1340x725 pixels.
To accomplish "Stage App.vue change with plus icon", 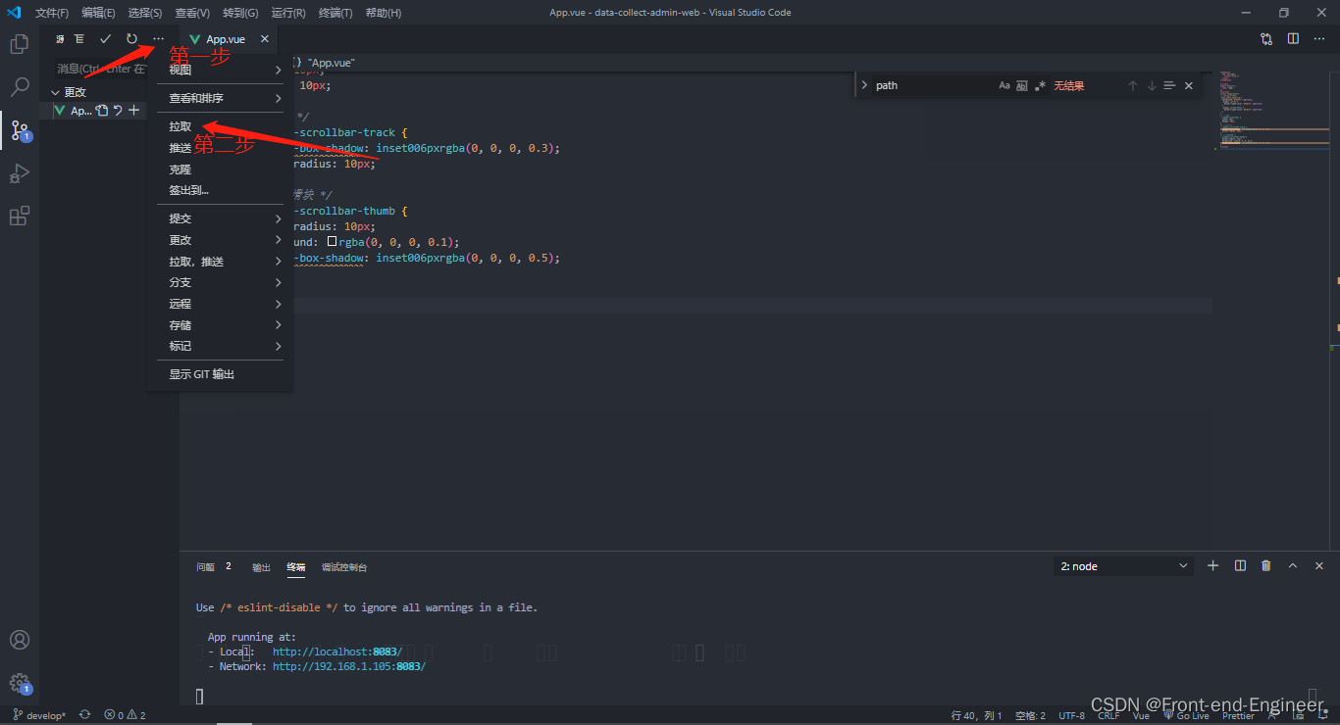I will click(134, 111).
